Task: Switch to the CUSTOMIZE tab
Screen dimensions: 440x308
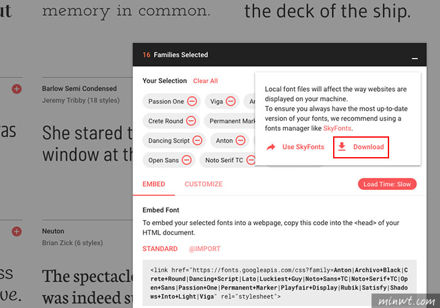Action: (204, 184)
